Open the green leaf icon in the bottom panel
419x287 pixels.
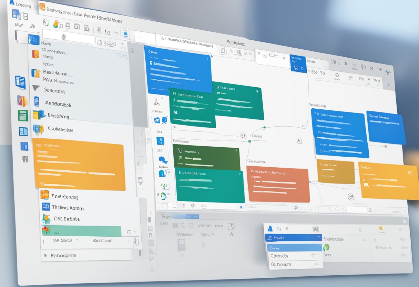click(326, 247)
